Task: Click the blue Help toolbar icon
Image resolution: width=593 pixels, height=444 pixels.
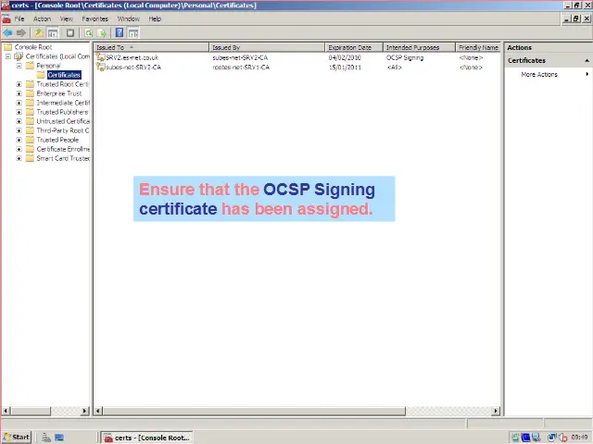Action: click(119, 33)
